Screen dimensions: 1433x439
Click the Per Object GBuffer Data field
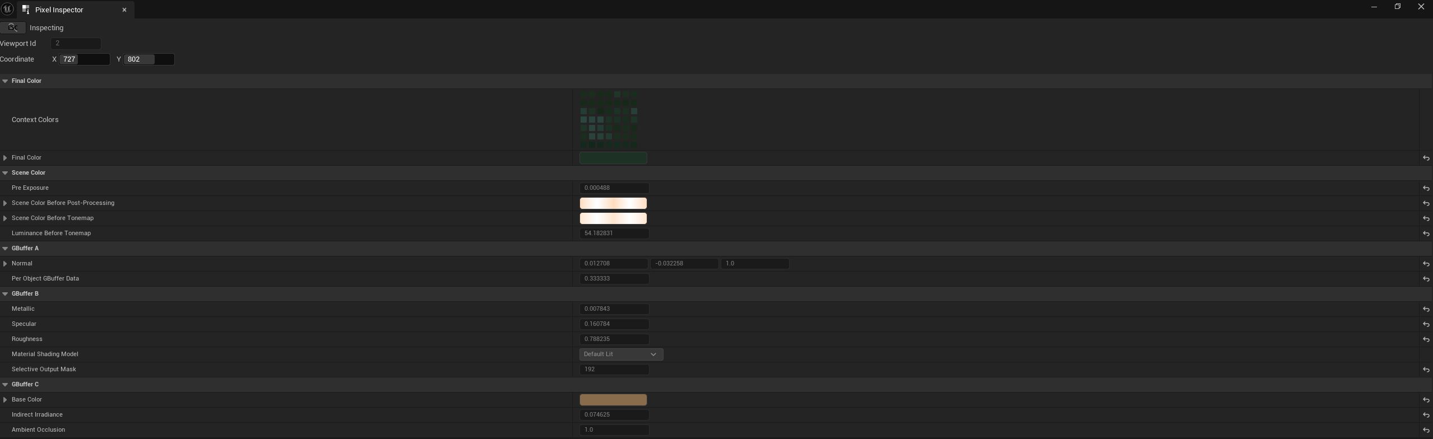coord(614,278)
